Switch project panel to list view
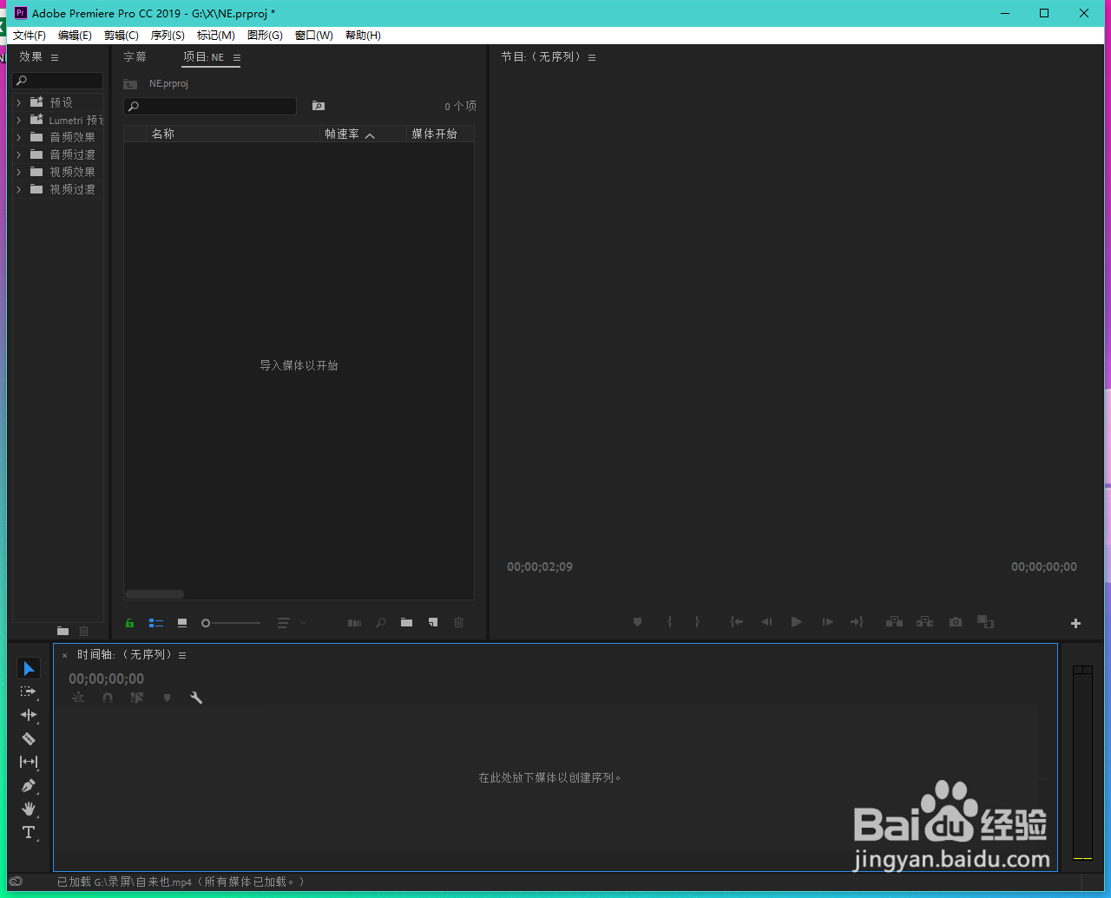This screenshot has height=898, width=1111. pos(156,623)
